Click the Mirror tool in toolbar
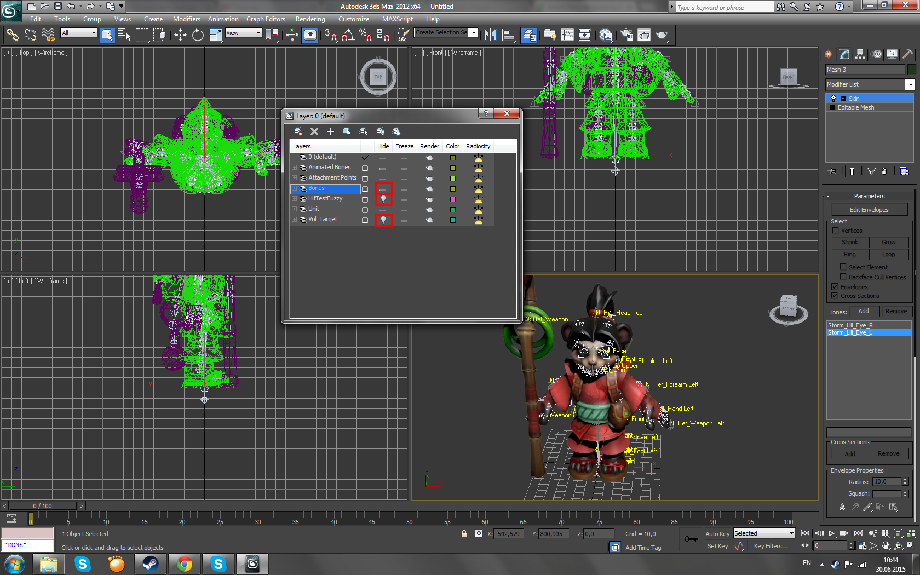 (x=491, y=35)
